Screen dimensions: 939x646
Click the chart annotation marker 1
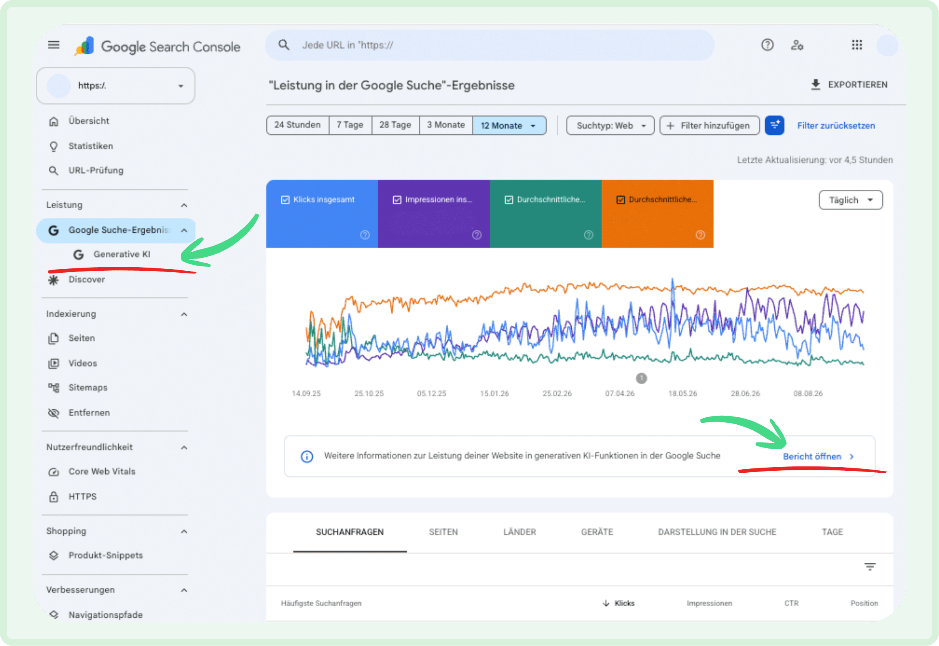coord(642,378)
